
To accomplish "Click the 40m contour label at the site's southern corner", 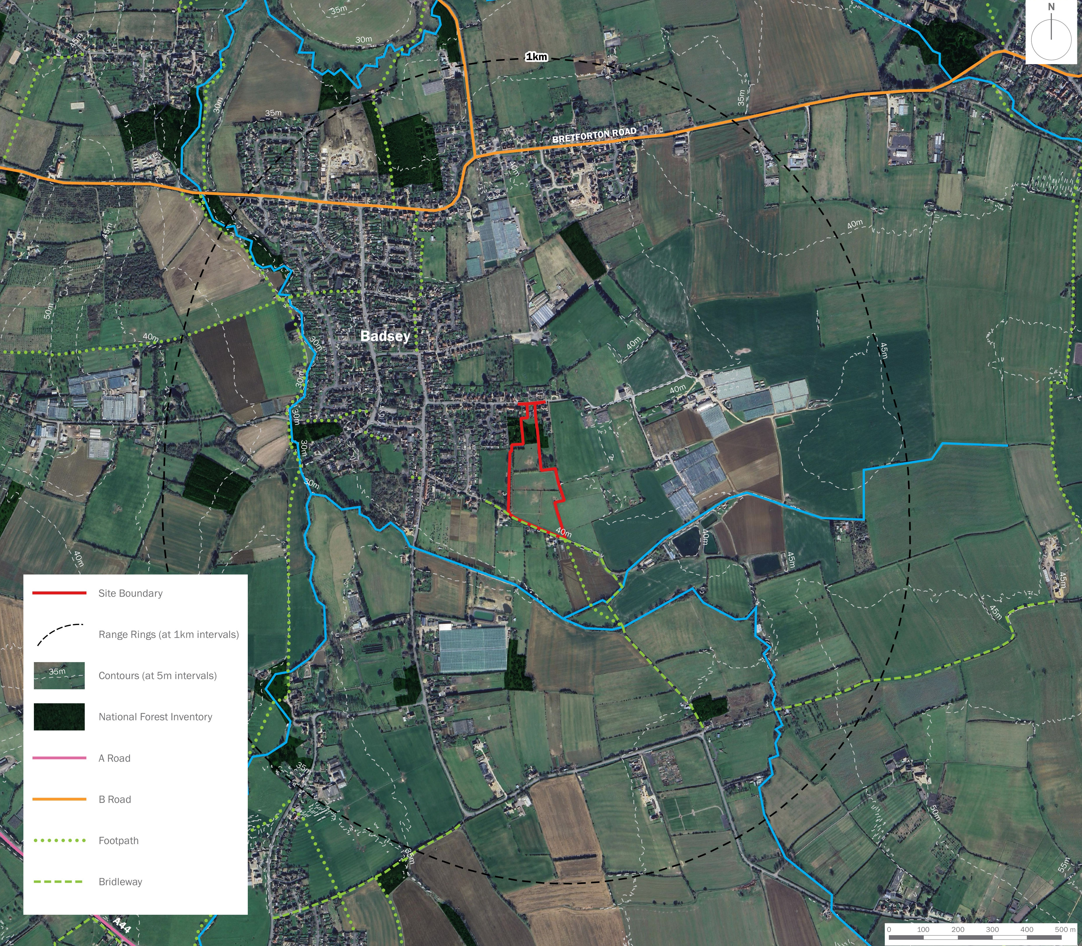I will click(x=563, y=533).
